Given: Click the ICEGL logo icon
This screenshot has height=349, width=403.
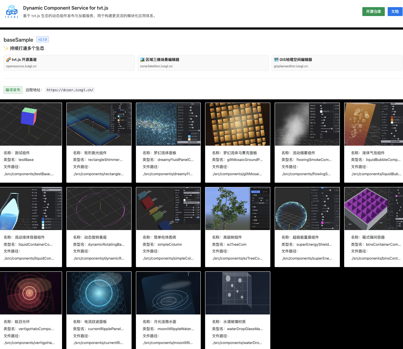Looking at the screenshot, I should click(11, 11).
